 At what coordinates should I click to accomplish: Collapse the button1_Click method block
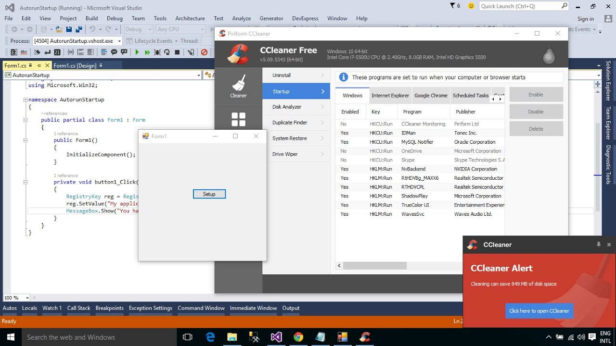click(x=25, y=182)
